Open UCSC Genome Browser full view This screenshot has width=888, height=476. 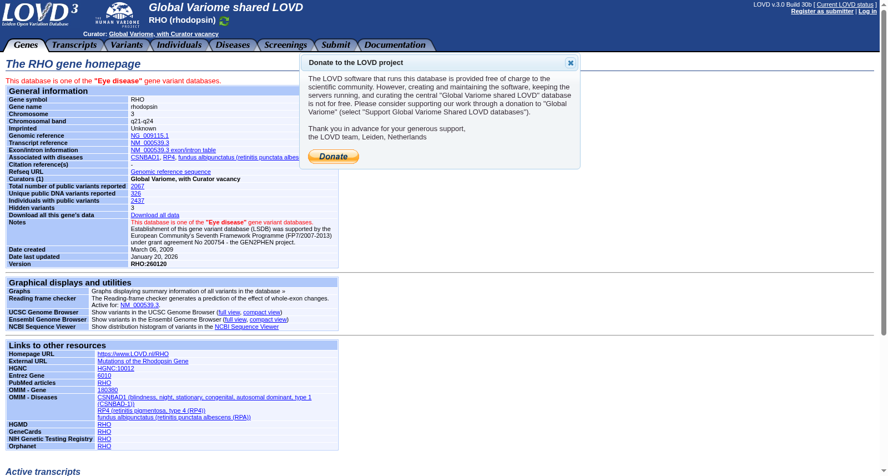(229, 312)
